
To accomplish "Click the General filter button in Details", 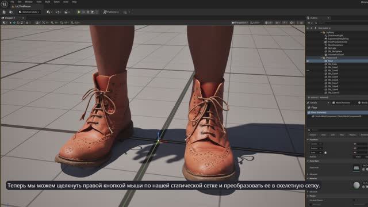I will 313,135.
